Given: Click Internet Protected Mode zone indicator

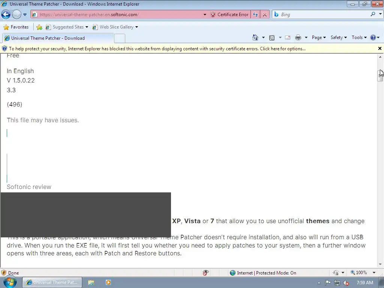Looking at the screenshot, I should click(x=263, y=273).
